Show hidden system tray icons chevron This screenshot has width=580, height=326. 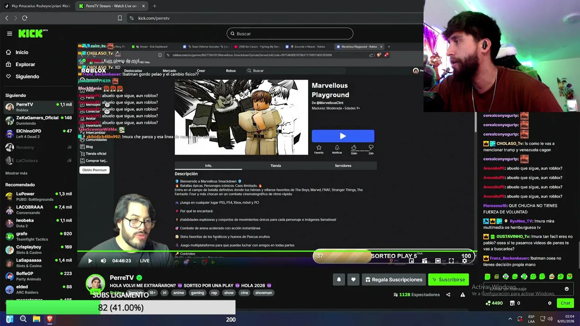510,319
